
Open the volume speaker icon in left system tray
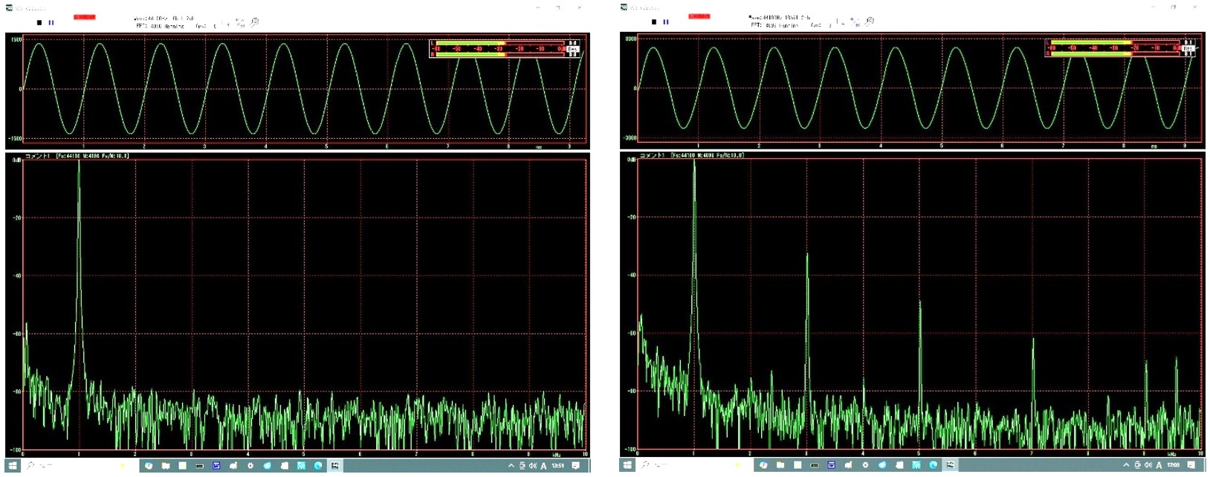pyautogui.click(x=533, y=466)
